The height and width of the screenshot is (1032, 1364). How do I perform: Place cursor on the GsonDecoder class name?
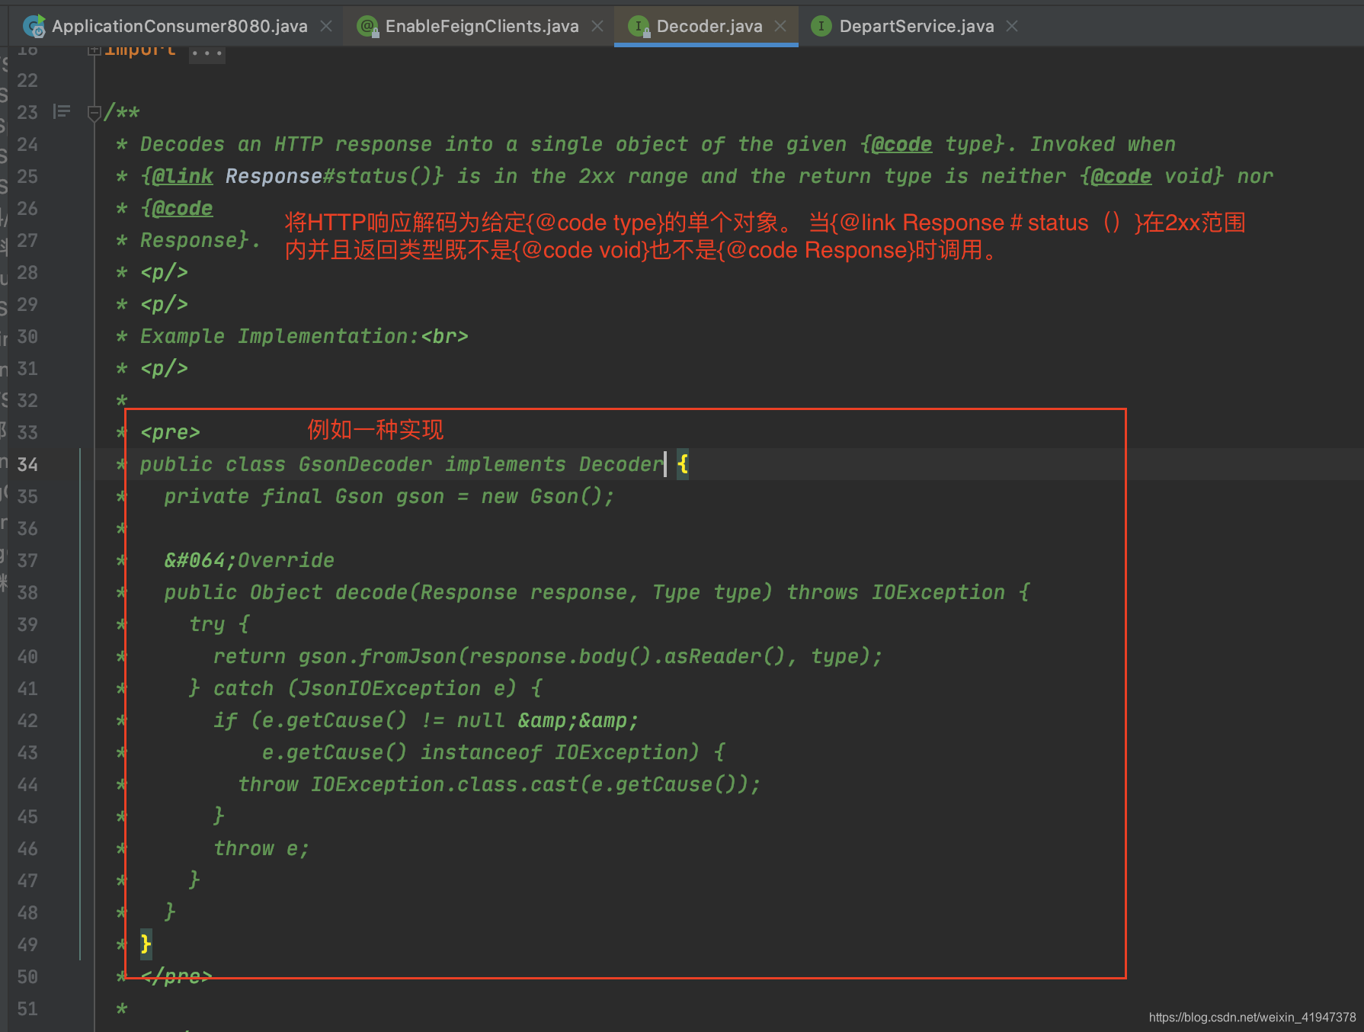(x=365, y=464)
